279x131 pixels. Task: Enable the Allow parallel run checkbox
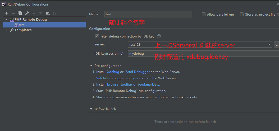tap(204, 15)
